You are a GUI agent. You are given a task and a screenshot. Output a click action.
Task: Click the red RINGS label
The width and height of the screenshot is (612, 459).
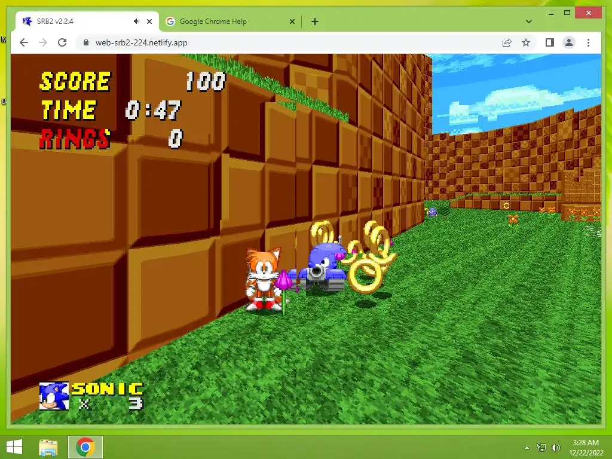75,139
